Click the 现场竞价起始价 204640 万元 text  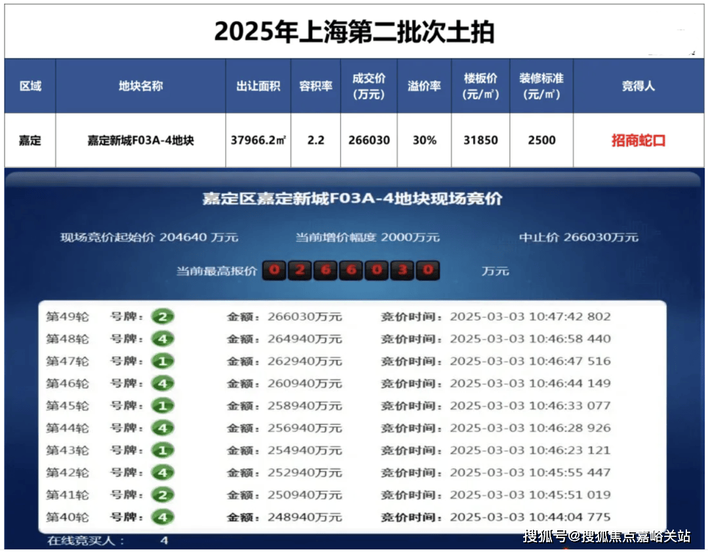(149, 237)
